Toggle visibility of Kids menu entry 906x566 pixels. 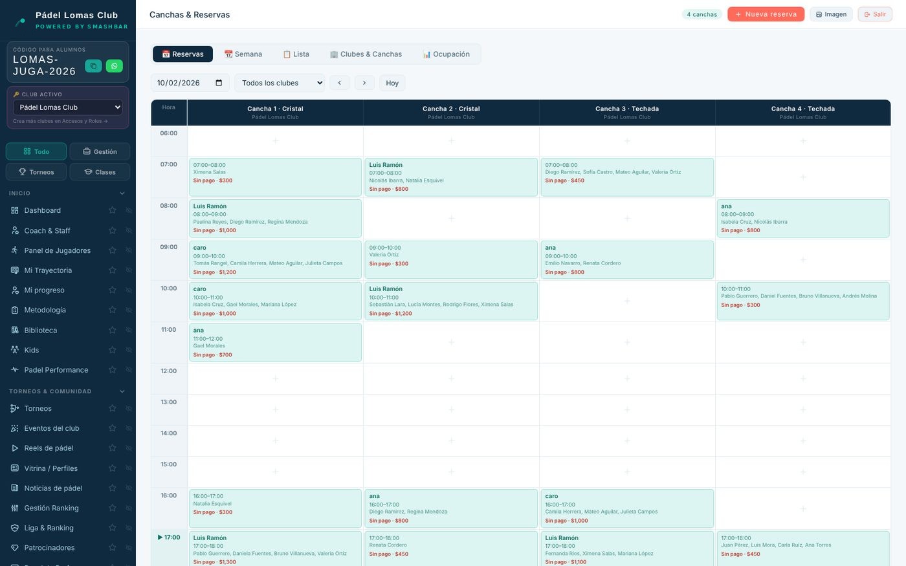[x=128, y=350]
